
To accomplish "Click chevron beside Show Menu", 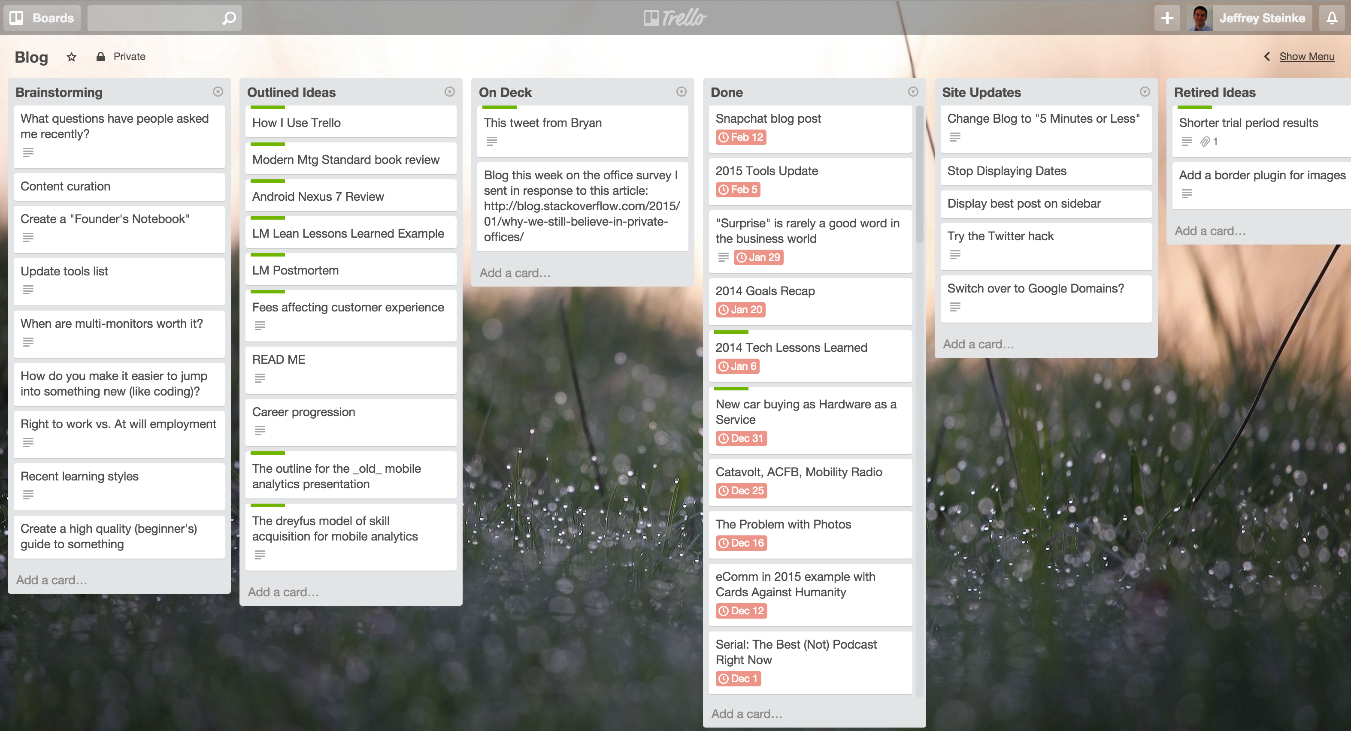I will (x=1267, y=56).
